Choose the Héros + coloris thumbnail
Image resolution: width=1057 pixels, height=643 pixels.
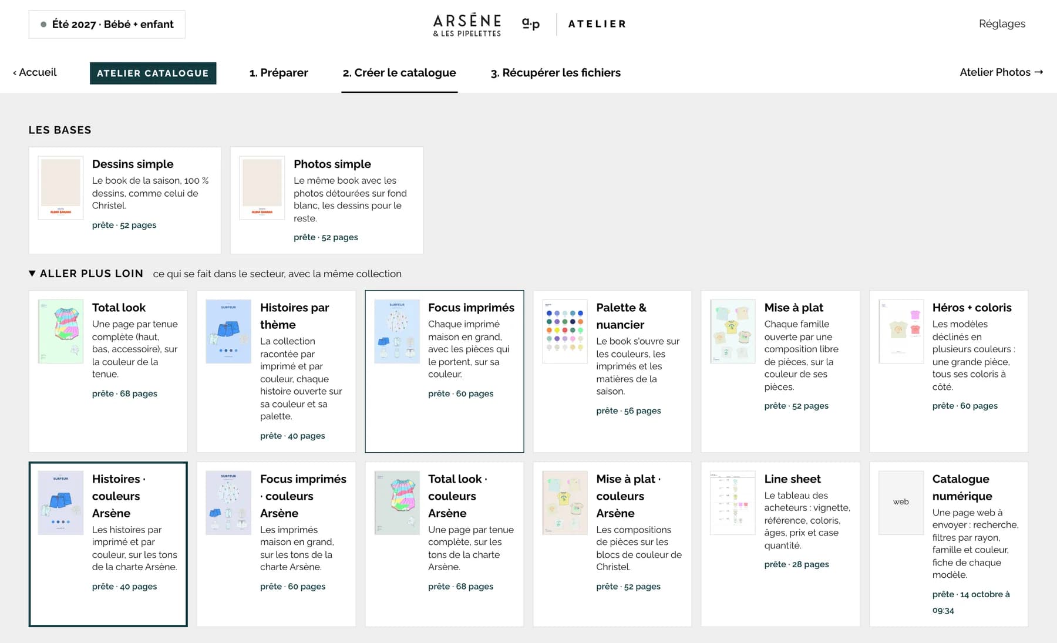pos(901,331)
